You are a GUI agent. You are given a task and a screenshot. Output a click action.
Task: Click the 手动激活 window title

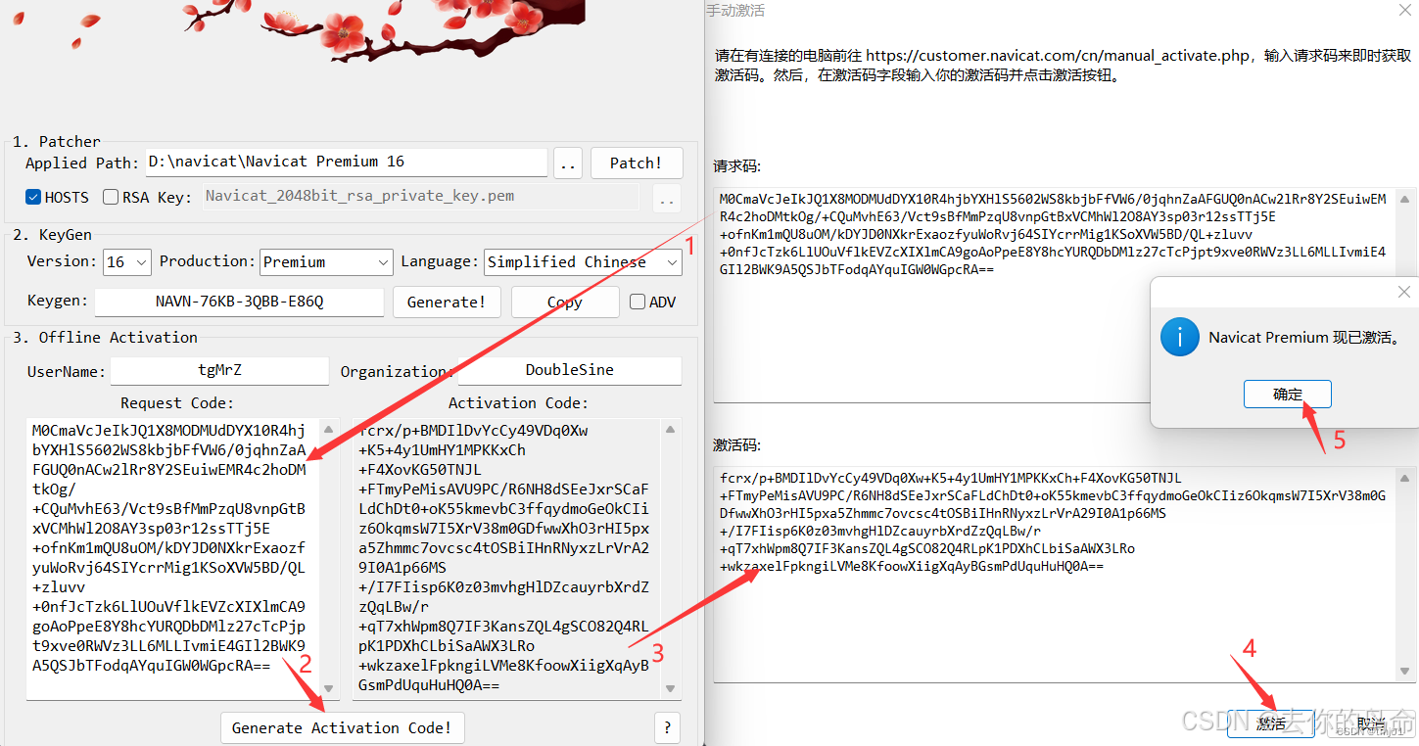coord(735,11)
